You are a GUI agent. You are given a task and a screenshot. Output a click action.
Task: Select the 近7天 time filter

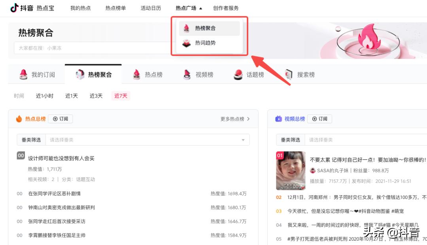(121, 95)
